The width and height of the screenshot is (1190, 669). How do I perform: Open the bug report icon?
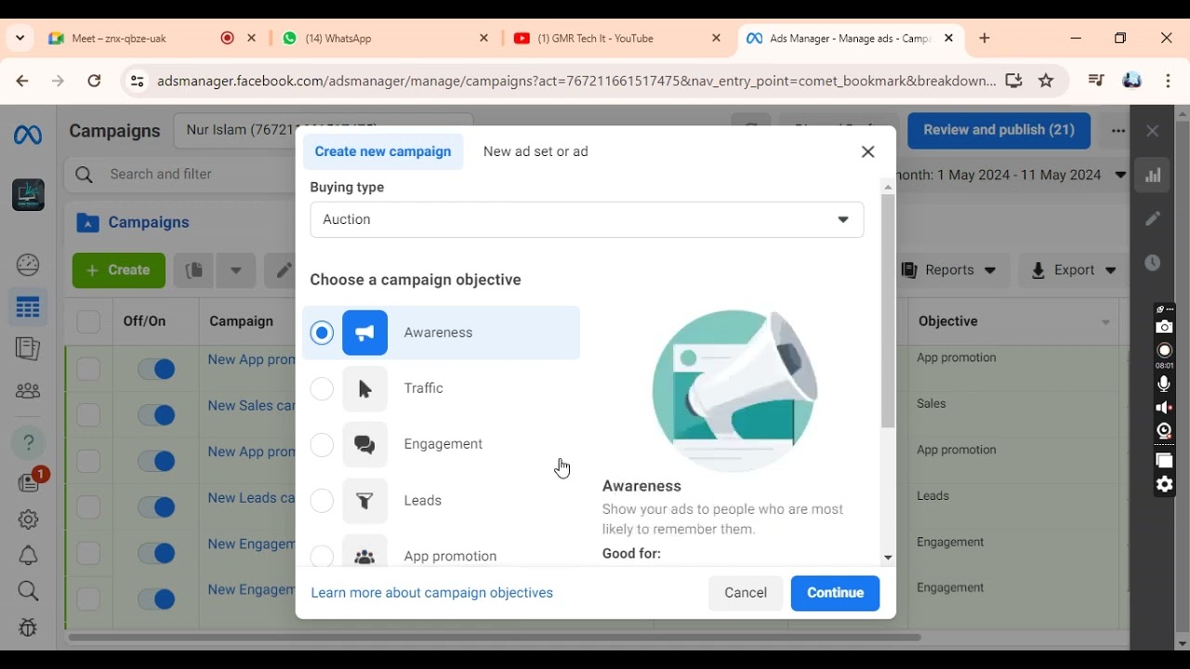(28, 627)
